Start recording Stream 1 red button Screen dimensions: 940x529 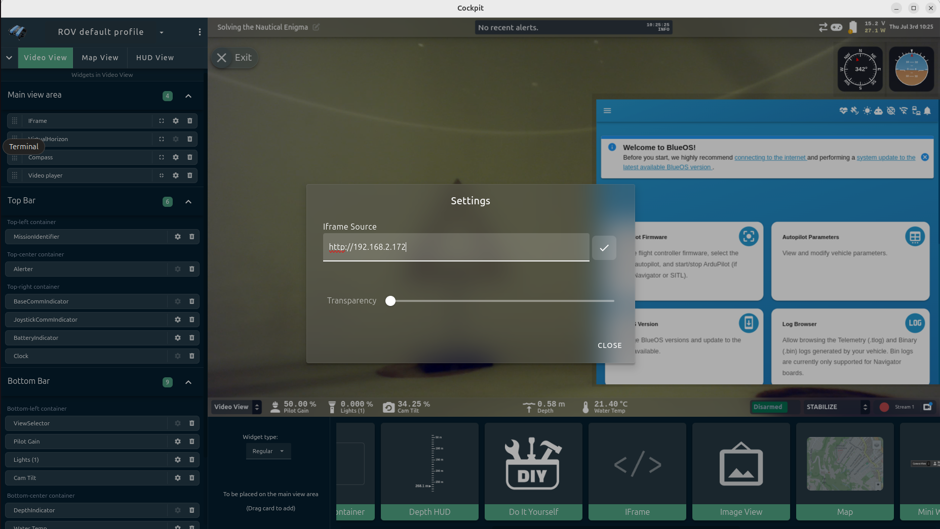884,407
